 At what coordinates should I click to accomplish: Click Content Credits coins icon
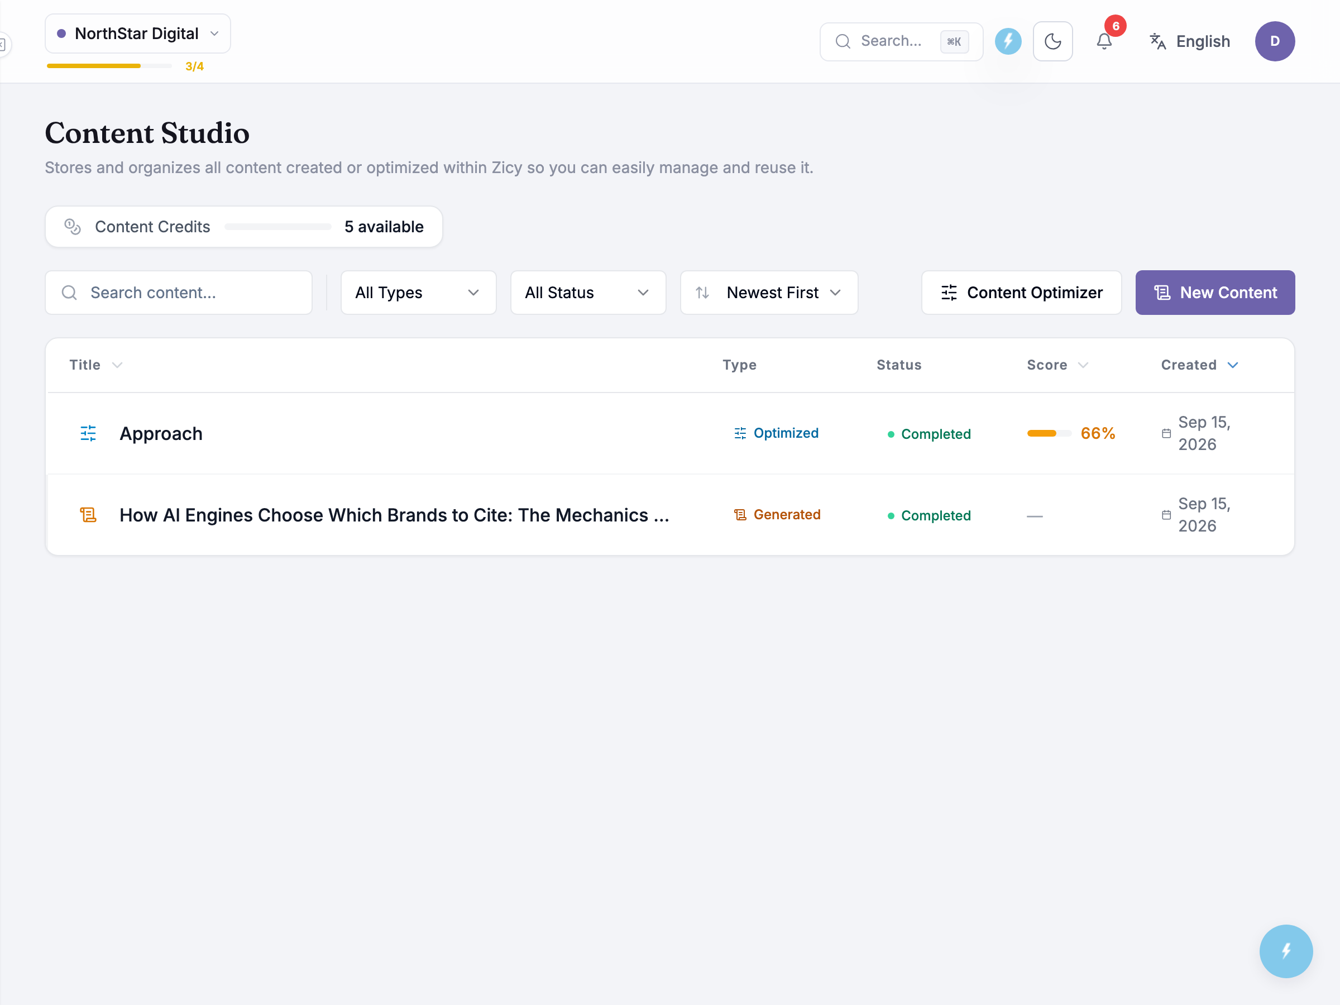click(x=73, y=227)
